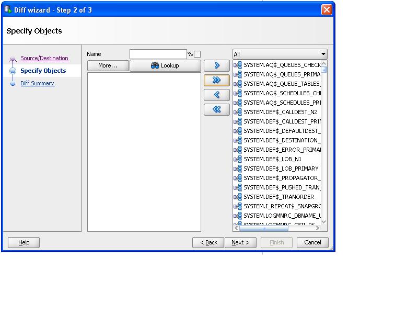Click the index icon beside SYSTEM.AQ$_QUEUES_PRIMA
The image size is (418, 314).
tap(238, 74)
